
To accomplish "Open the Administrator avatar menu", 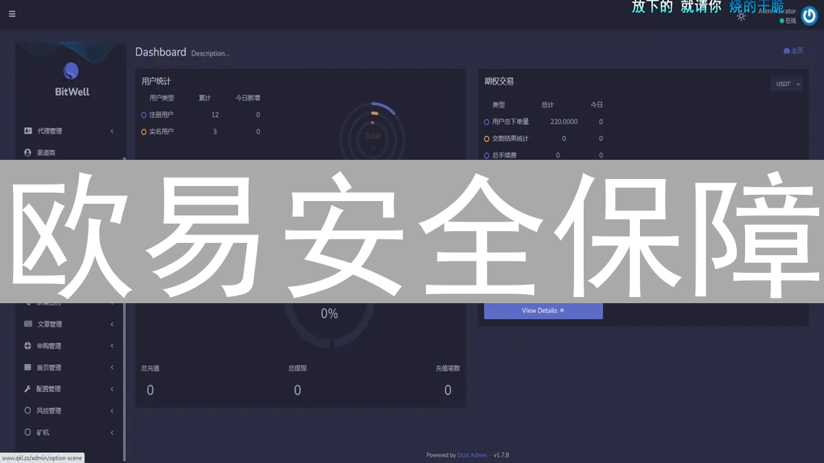I will click(x=809, y=16).
